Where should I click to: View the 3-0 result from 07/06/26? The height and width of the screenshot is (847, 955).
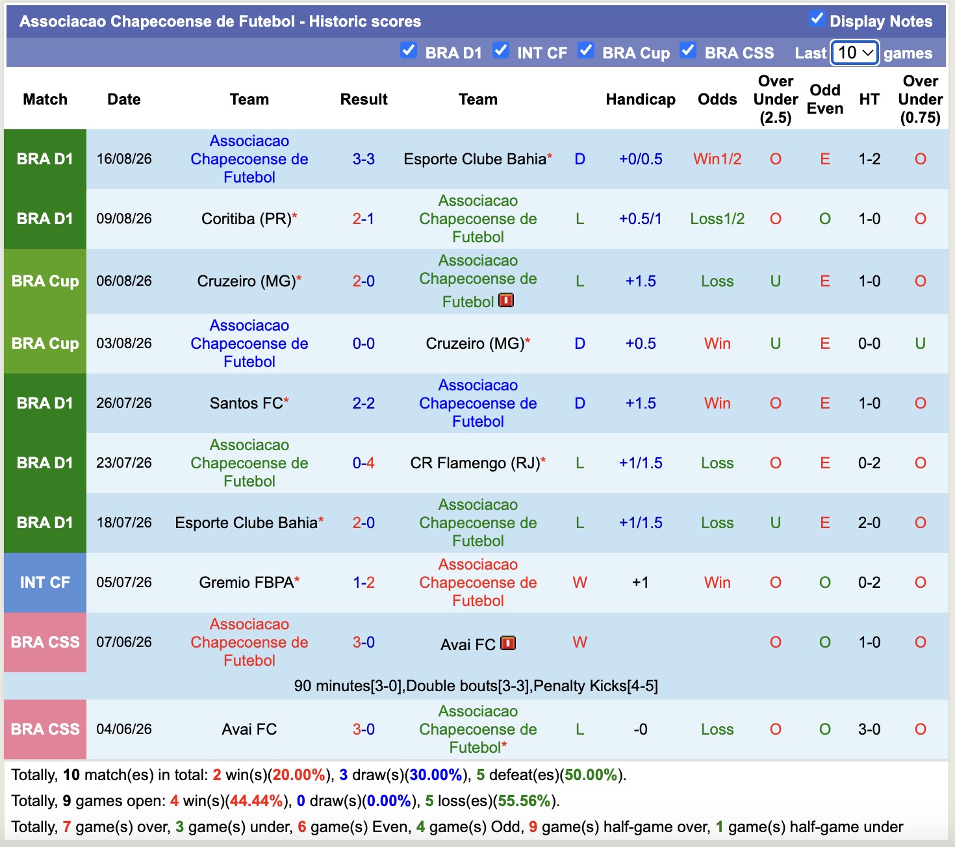tap(364, 642)
